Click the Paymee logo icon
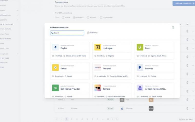195x122 pixels. click(x=140, y=68)
